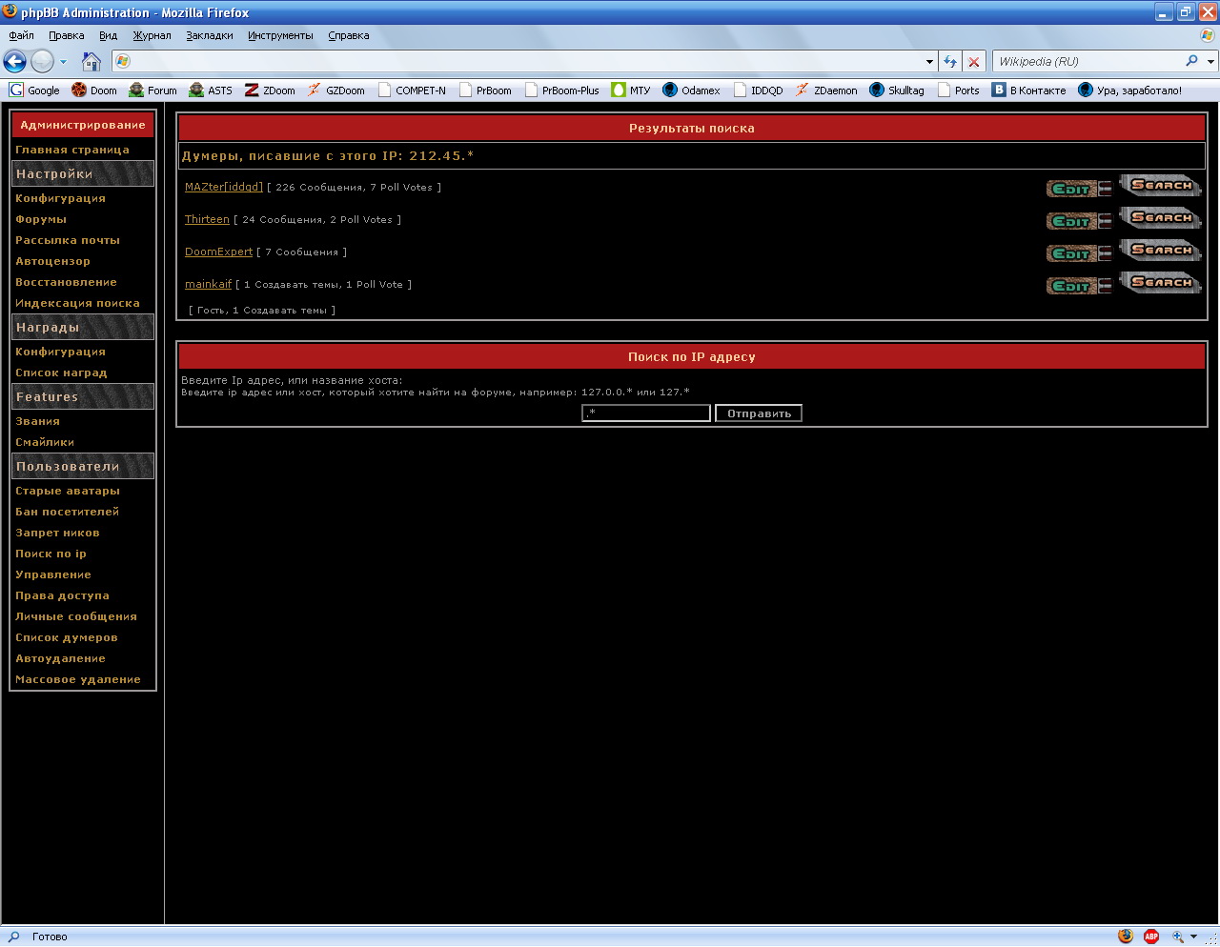Open the ZDoom bookmark
This screenshot has height=947, width=1220.
point(270,91)
